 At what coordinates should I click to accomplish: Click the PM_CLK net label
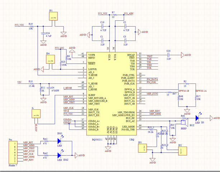point(151,82)
